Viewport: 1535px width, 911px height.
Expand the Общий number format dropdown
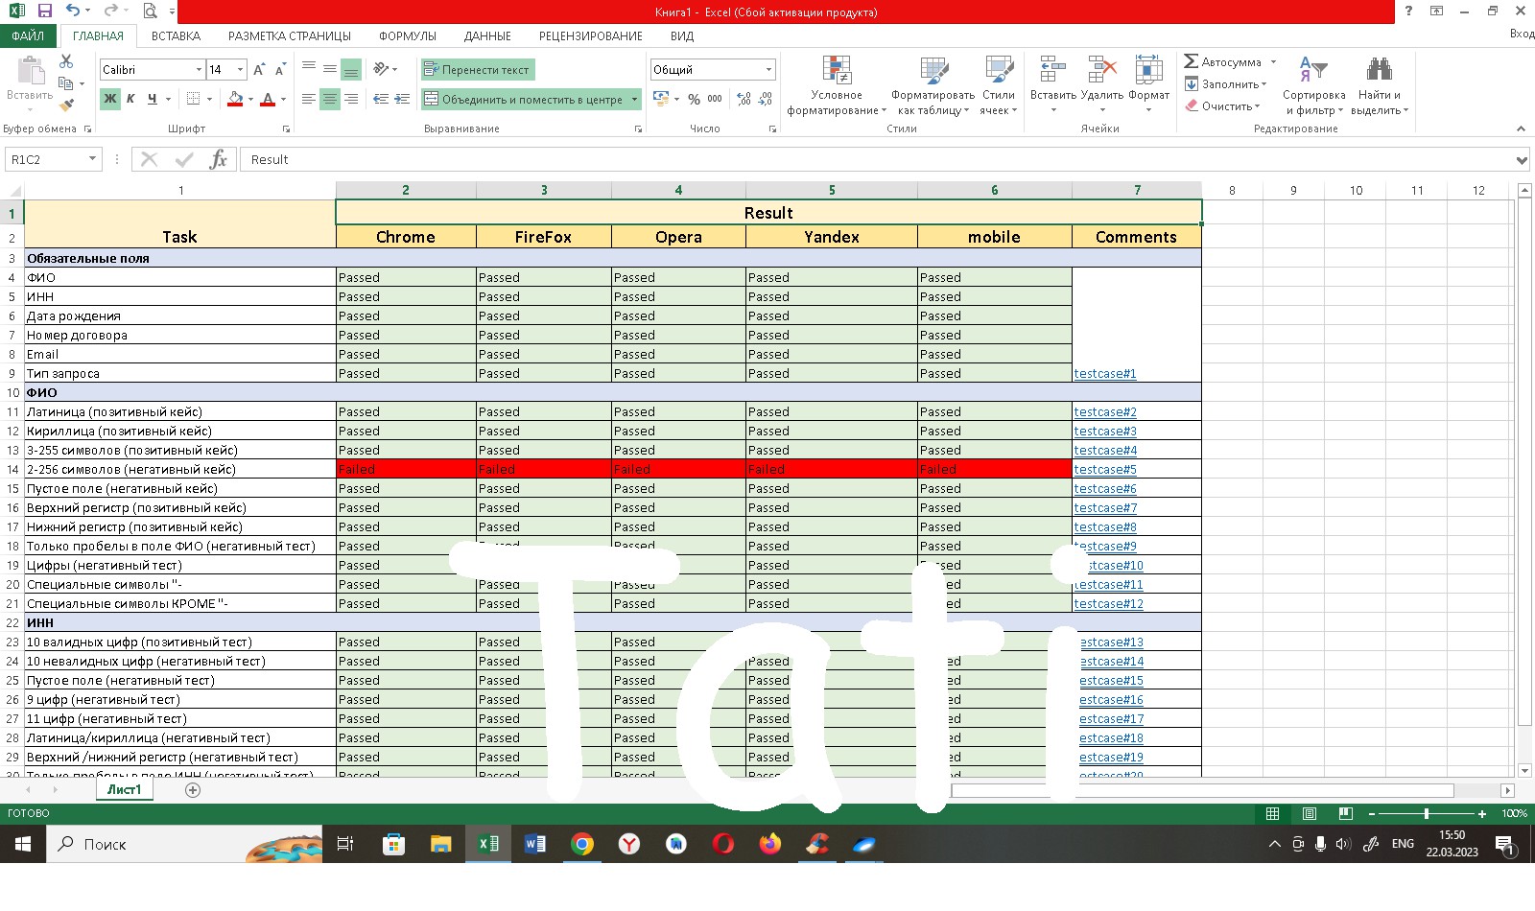[768, 69]
